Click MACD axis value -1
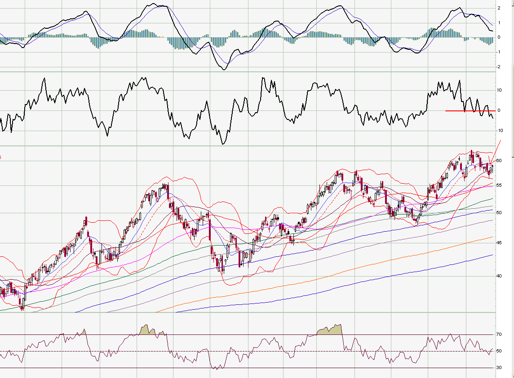The height and width of the screenshot is (378, 514). tap(499, 52)
